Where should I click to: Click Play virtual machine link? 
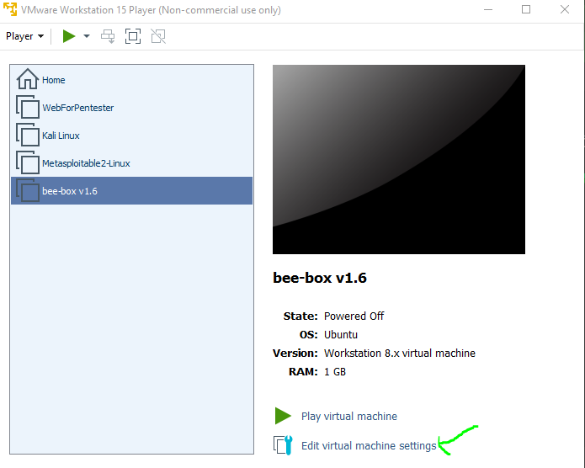pyautogui.click(x=349, y=416)
